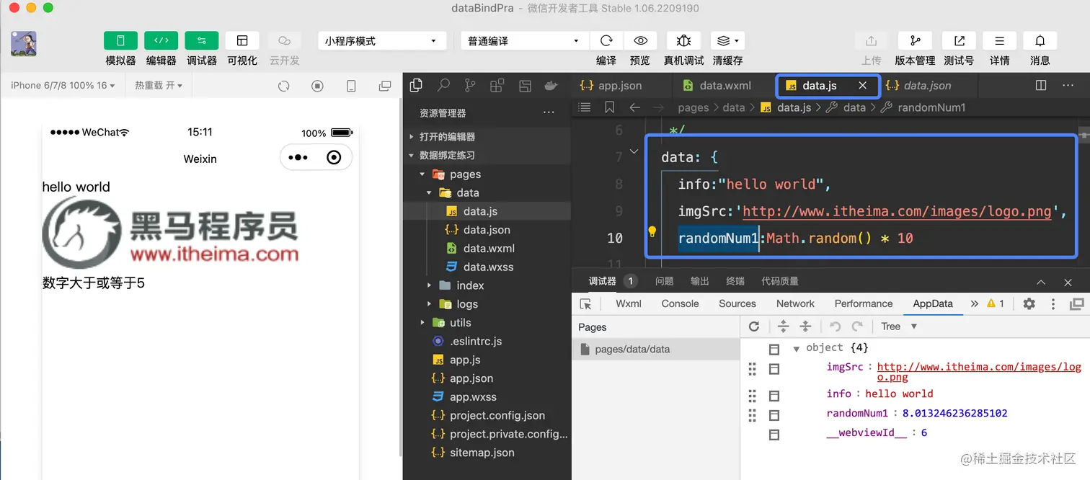Click the simulator stop/record icon

pos(317,86)
